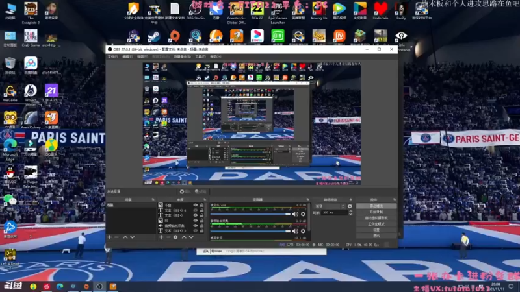The height and width of the screenshot is (292, 520).
Task: Move scene down with chevron
Action: click(x=133, y=237)
